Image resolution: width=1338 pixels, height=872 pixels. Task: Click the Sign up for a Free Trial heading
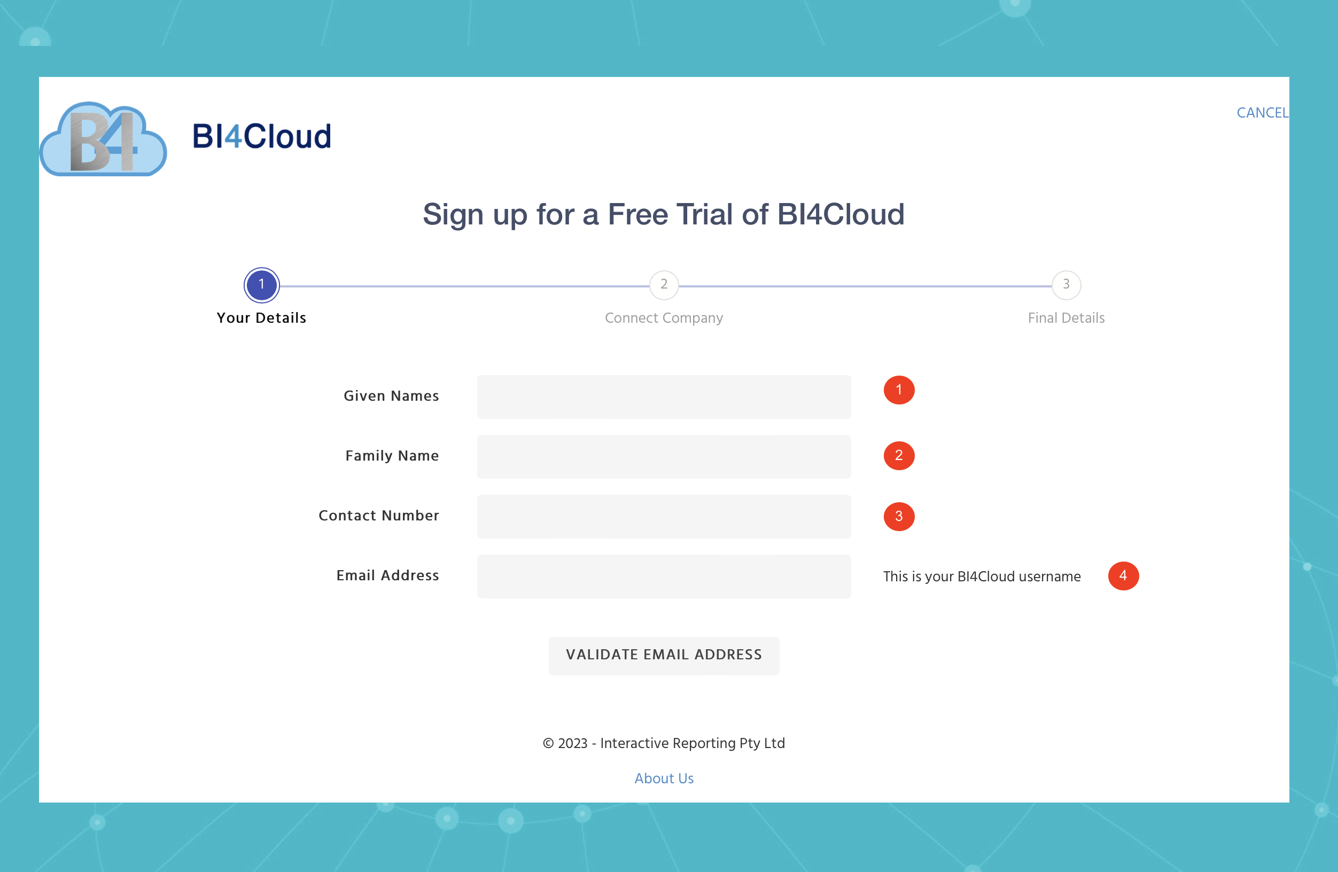coord(664,214)
